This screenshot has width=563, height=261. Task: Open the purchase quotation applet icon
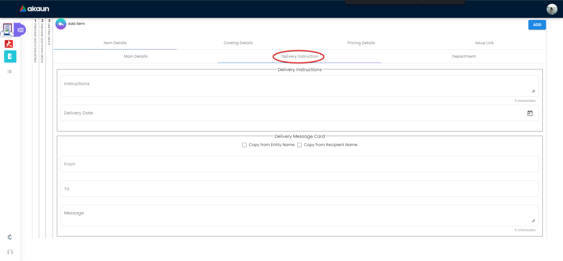click(x=8, y=30)
